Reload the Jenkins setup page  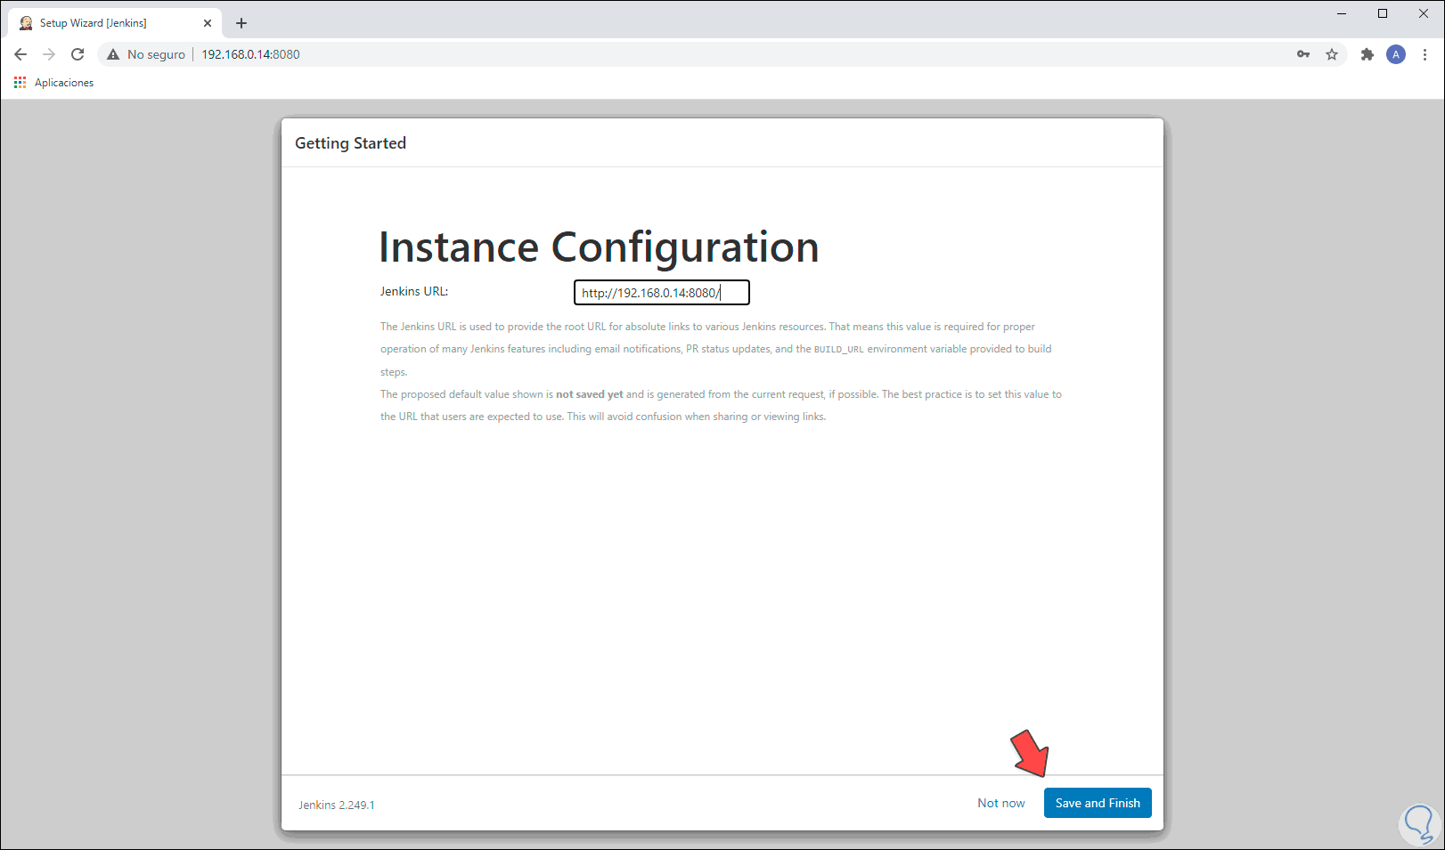pyautogui.click(x=78, y=54)
